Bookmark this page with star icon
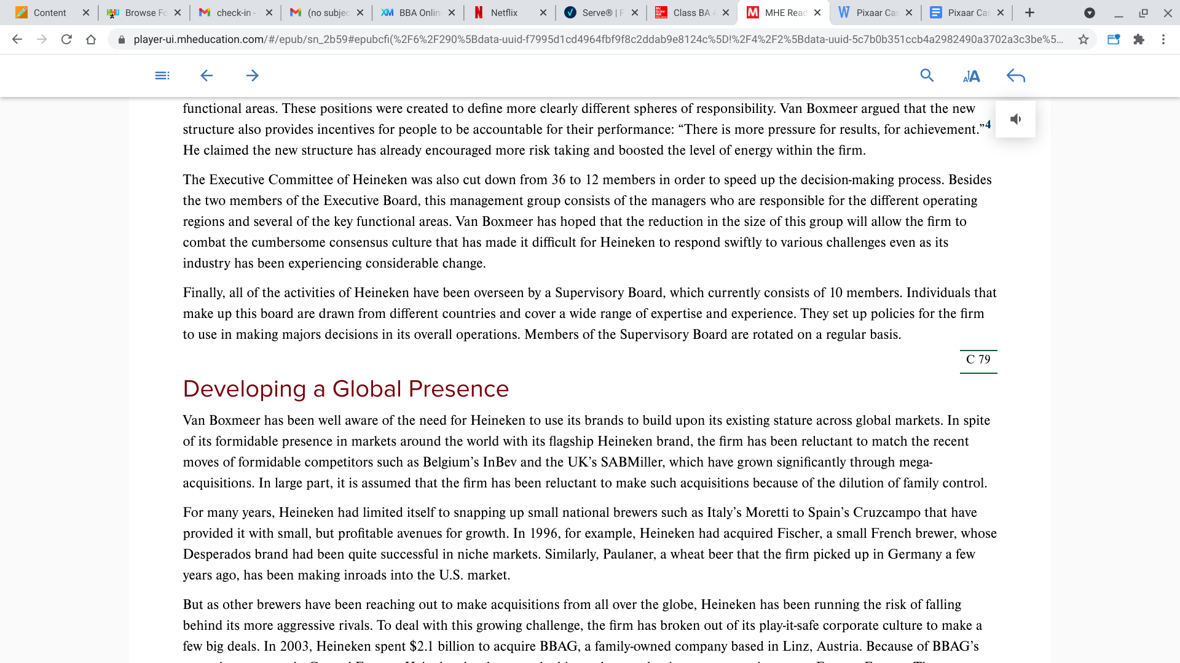Screen dimensions: 1180x663 (1084, 39)
